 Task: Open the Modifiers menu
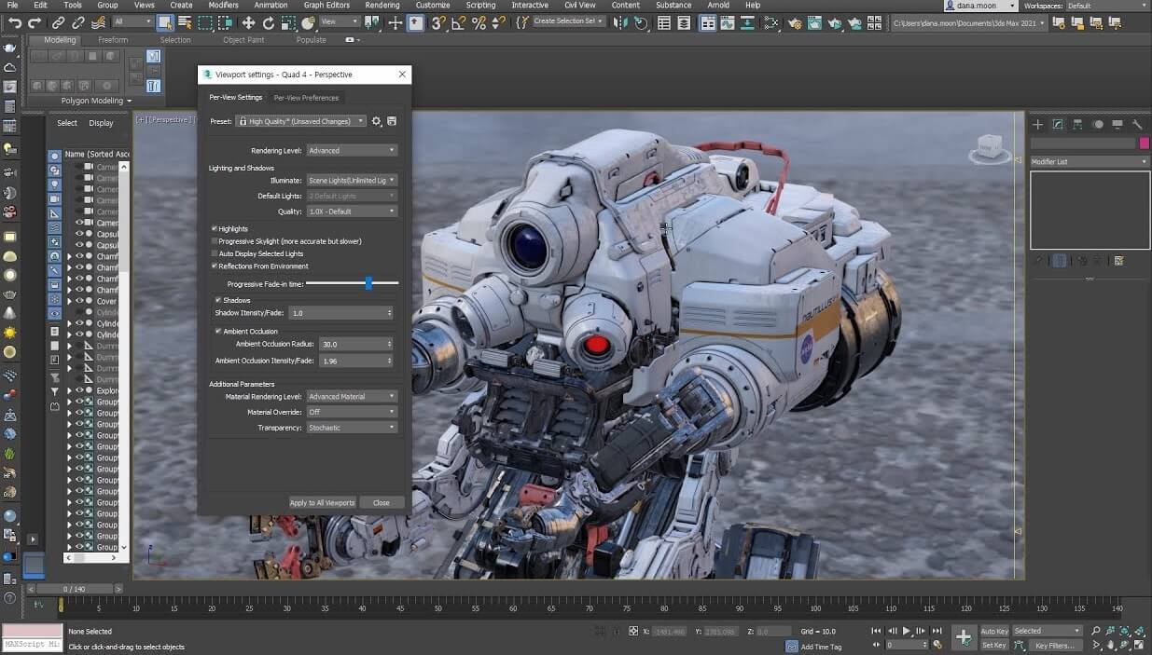click(223, 6)
